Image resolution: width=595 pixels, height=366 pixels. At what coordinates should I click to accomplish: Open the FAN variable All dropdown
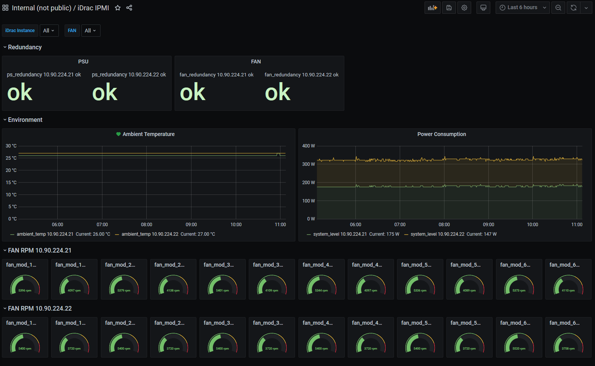click(x=91, y=31)
